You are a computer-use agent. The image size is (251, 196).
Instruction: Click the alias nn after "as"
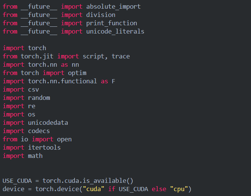74,64
